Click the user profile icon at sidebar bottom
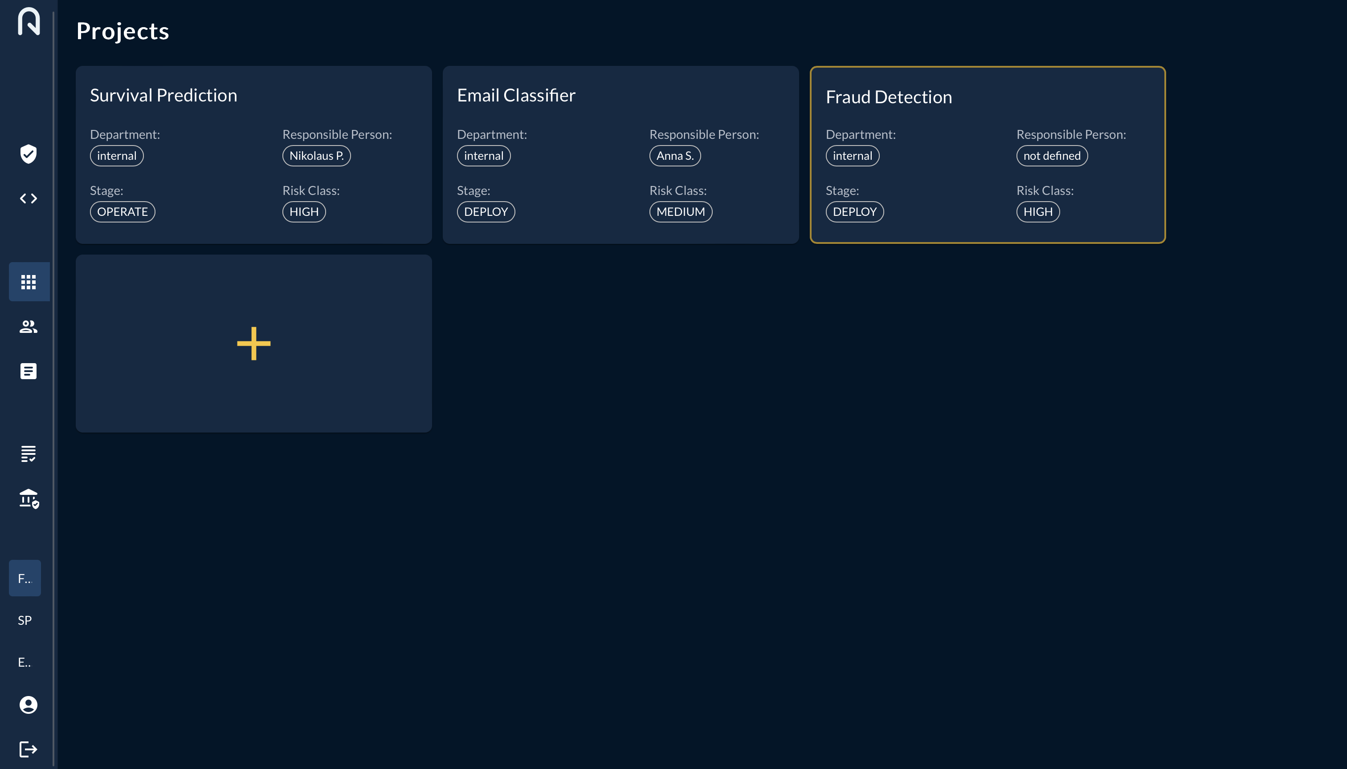1347x769 pixels. tap(28, 704)
